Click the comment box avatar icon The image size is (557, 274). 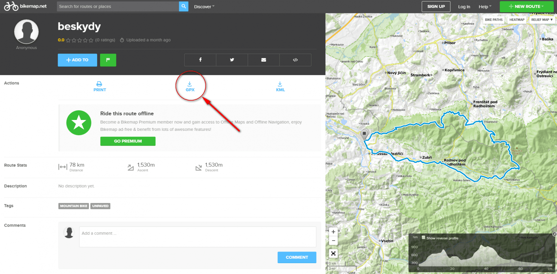[x=69, y=233]
